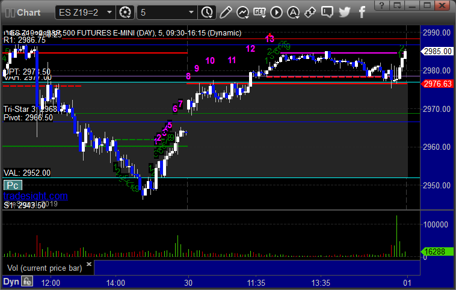Close the Vol current price bar tab
456x290 pixels.
(x=89, y=264)
